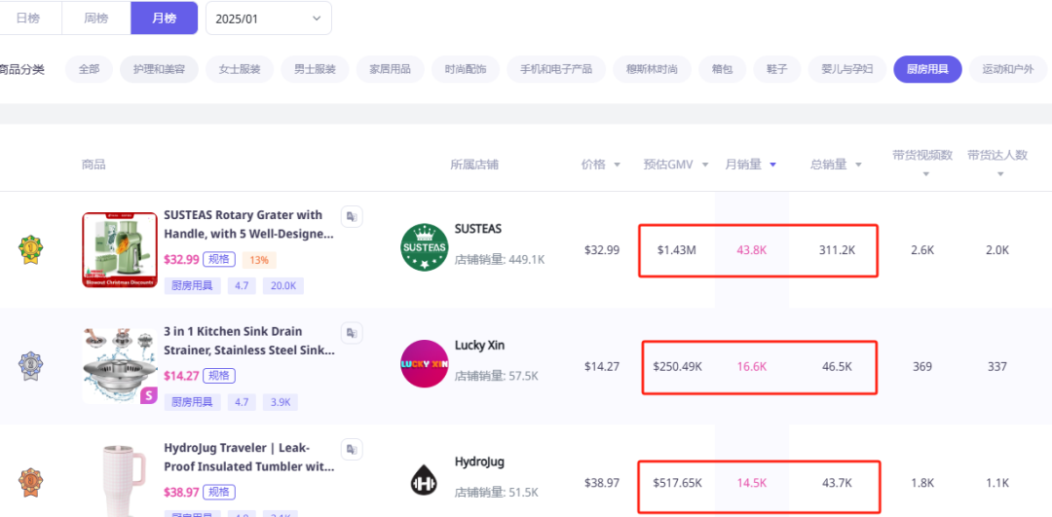Screen dimensions: 1052x517
Task: Choose the 护理和美容 category pill
Action: (159, 69)
